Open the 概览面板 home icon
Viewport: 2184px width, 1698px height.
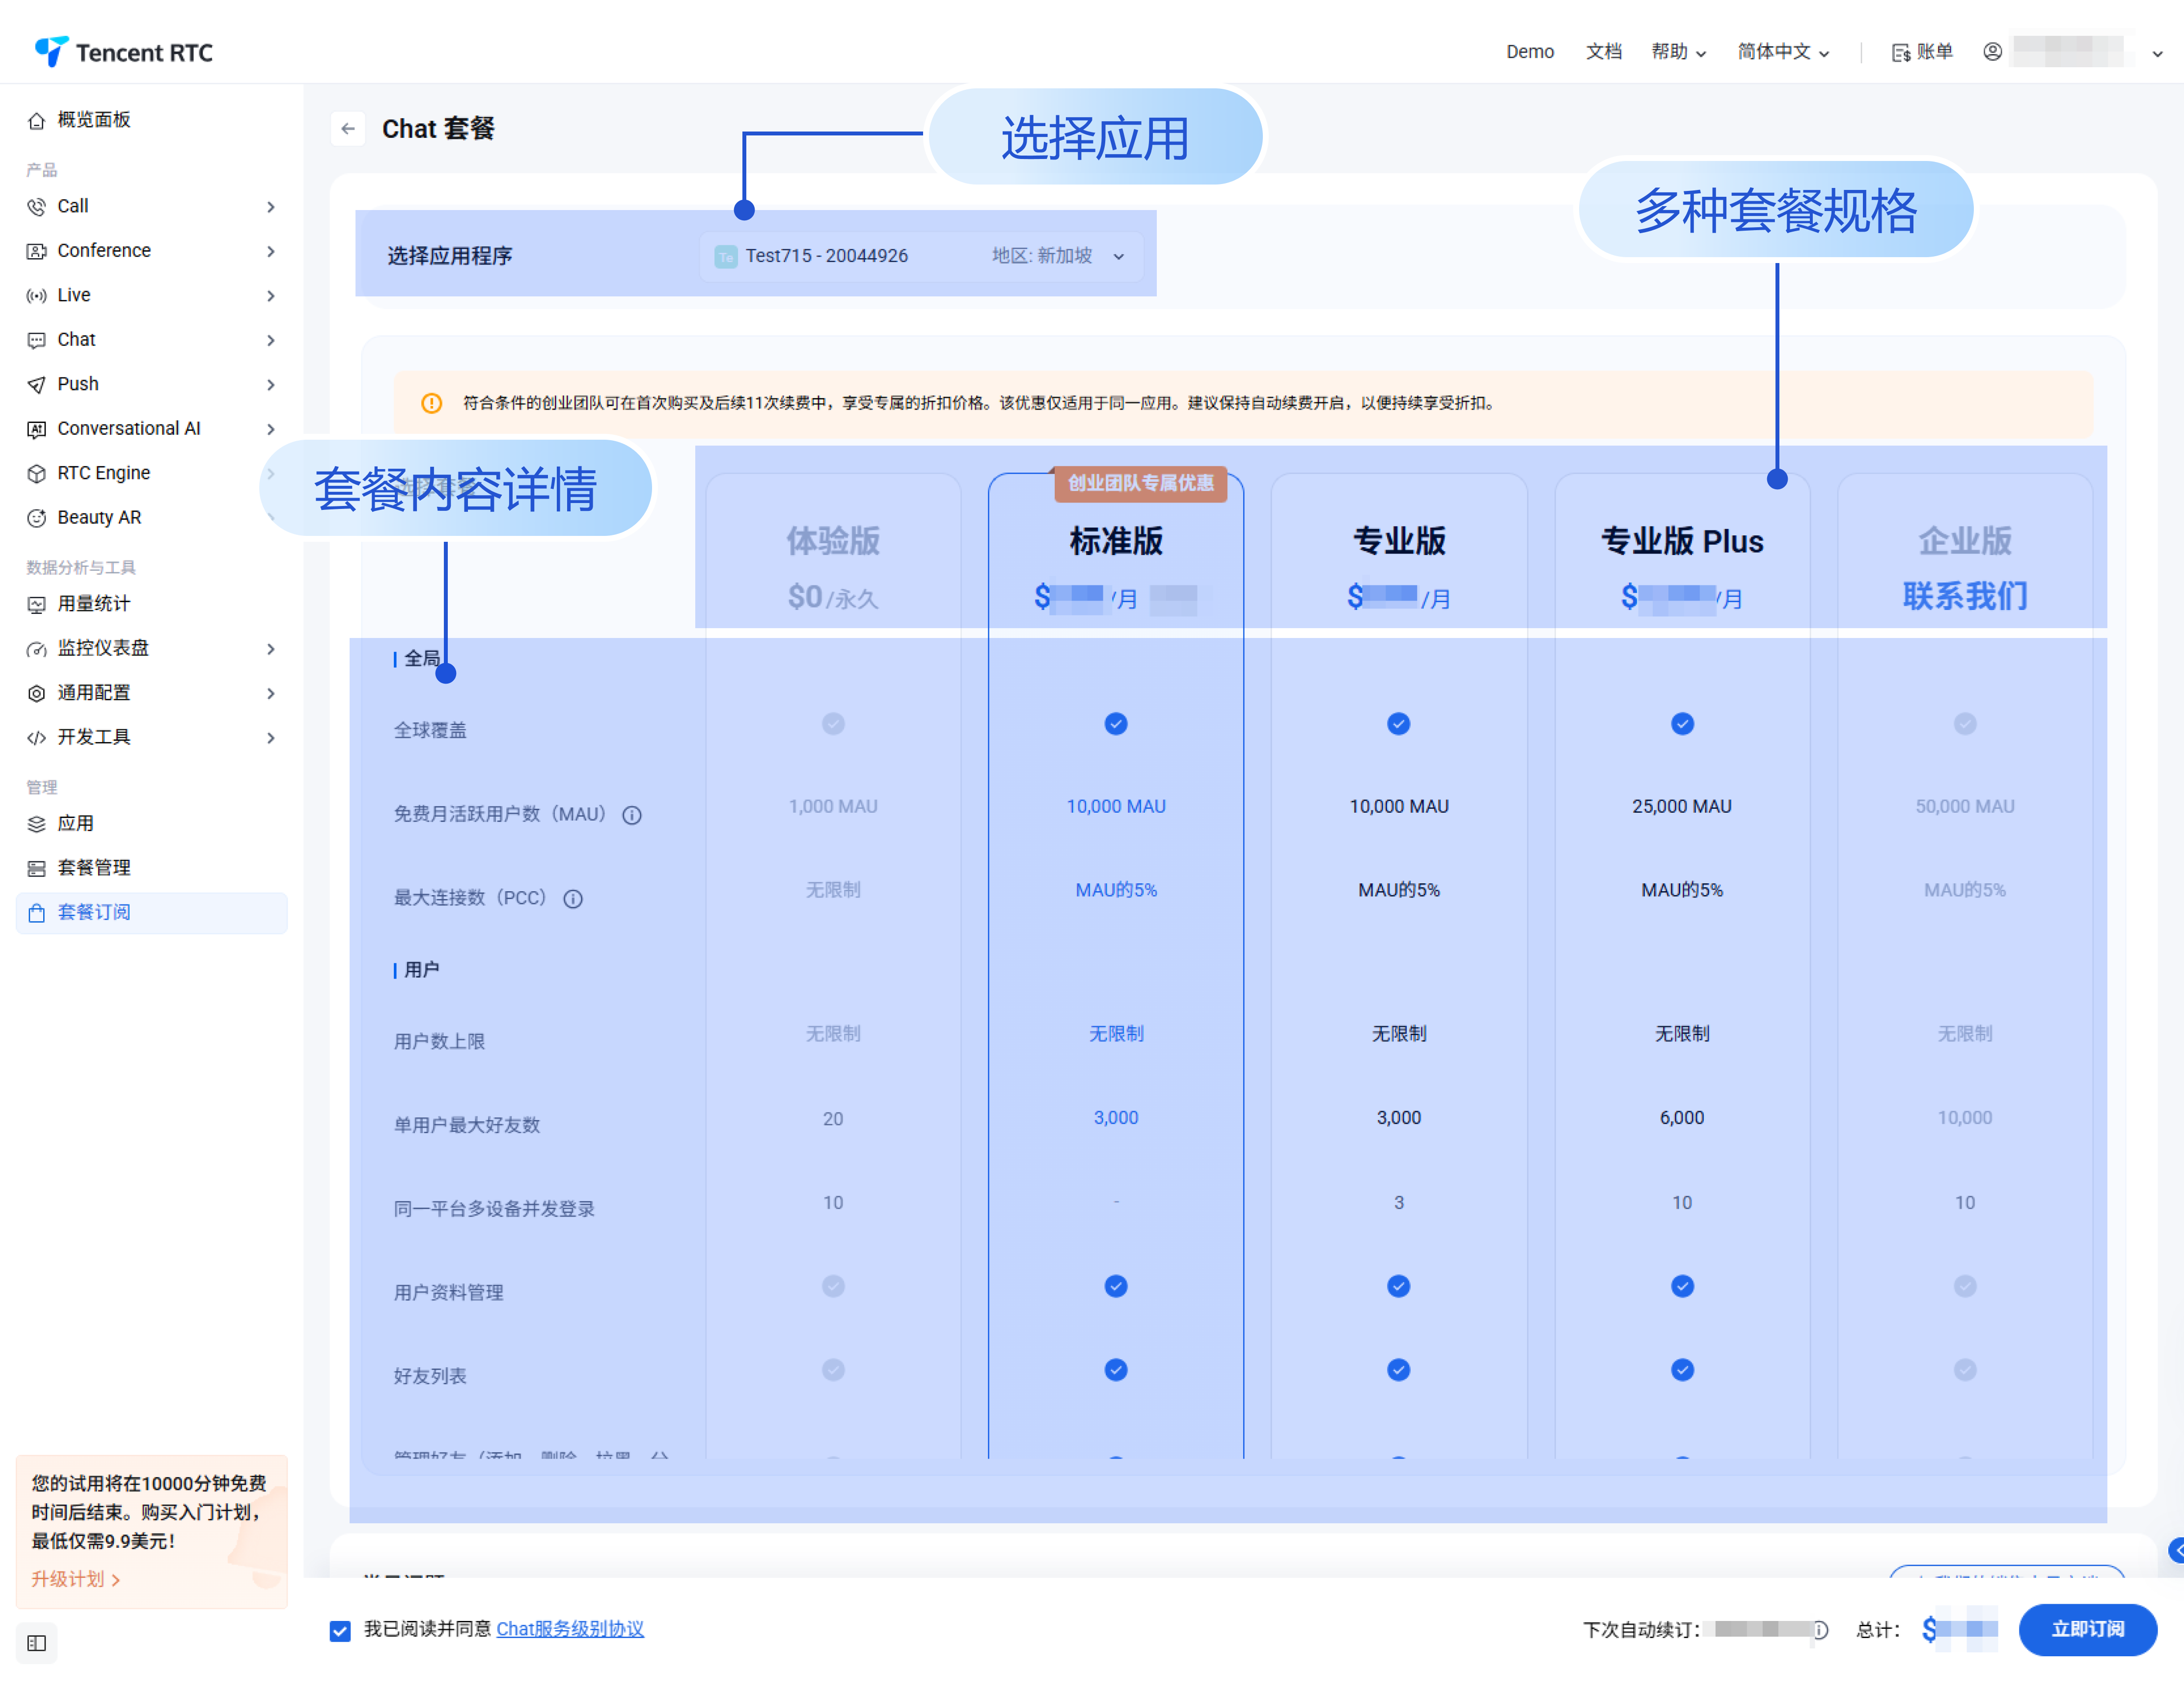pyautogui.click(x=37, y=121)
